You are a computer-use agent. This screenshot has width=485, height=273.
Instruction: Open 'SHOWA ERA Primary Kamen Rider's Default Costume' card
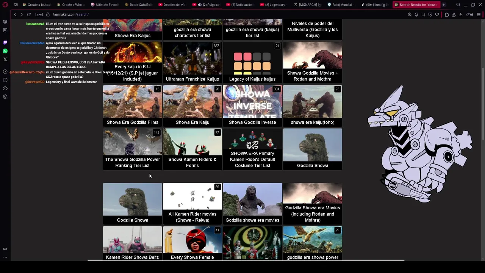pos(252,149)
